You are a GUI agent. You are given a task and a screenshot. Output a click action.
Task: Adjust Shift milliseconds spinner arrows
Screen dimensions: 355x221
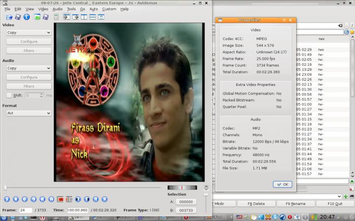tap(42, 95)
